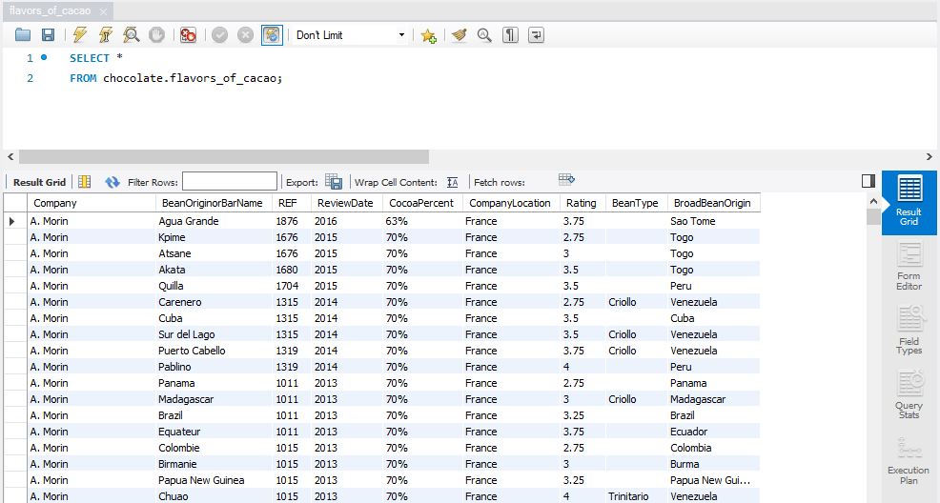
Task: Export recordset to external file icon
Action: 334,182
